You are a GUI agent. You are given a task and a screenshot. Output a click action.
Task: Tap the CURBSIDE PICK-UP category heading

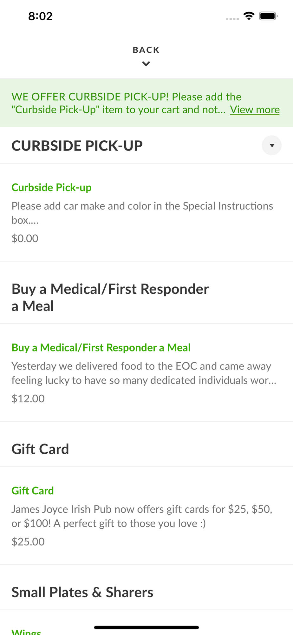coord(77,146)
